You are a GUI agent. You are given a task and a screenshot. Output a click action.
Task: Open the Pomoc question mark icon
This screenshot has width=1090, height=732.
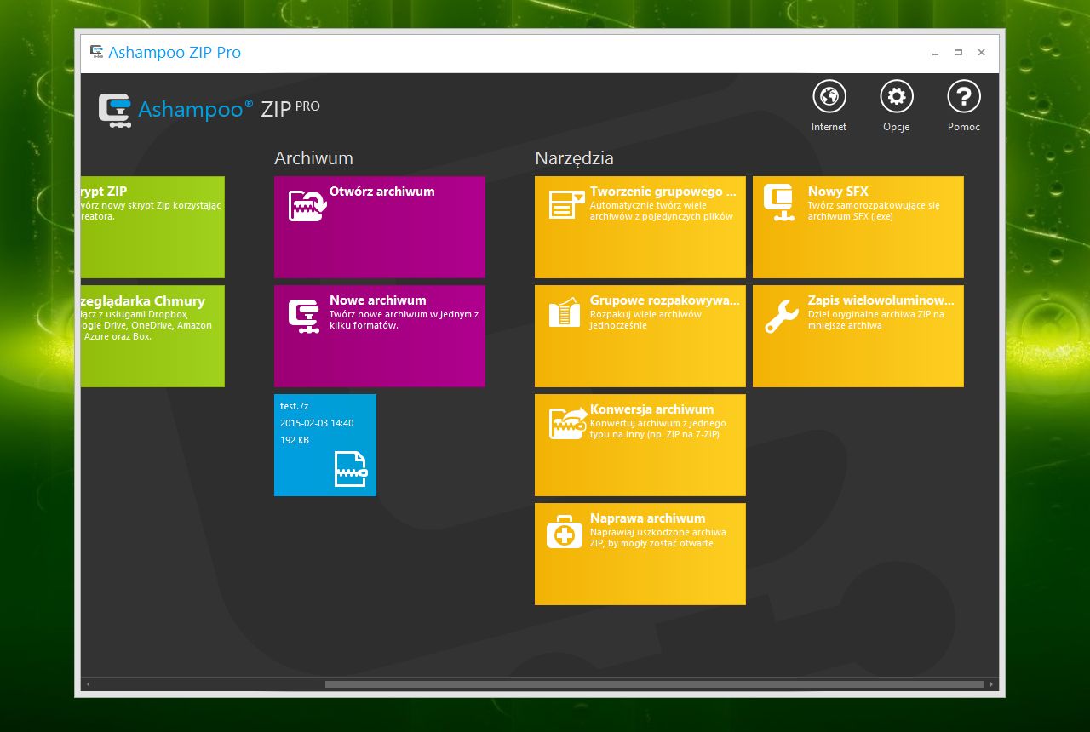click(x=964, y=96)
